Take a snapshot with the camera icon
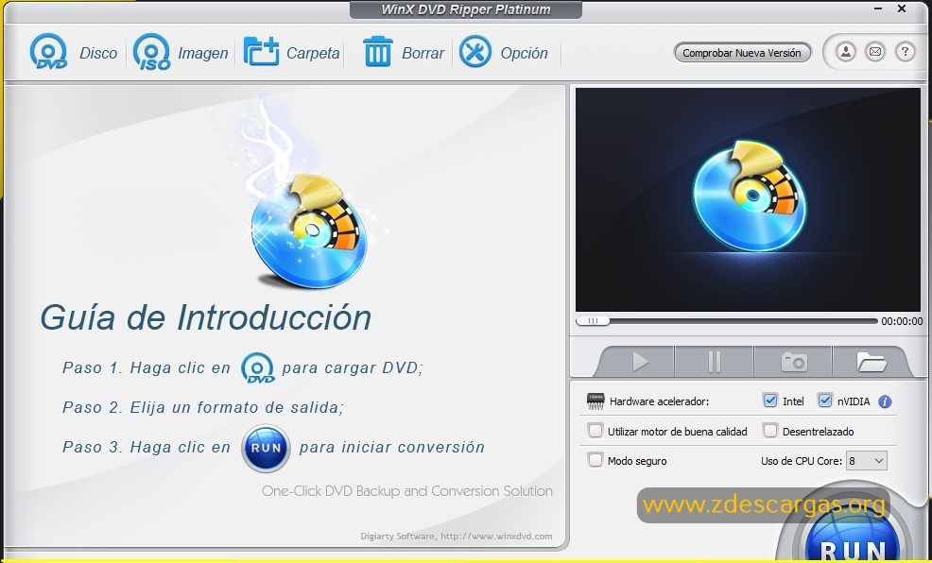 tap(793, 361)
